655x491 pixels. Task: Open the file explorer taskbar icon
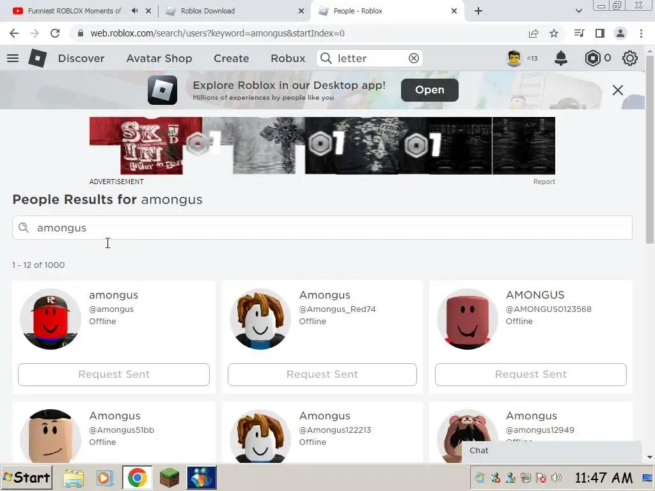coord(74,478)
